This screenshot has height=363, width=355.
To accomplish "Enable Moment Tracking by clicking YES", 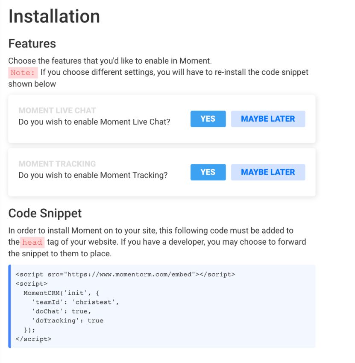I will [208, 172].
